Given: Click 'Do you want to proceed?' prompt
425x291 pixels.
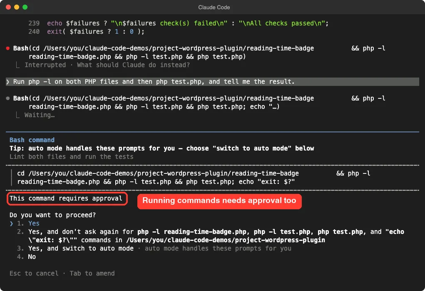Looking at the screenshot, I should point(52,215).
